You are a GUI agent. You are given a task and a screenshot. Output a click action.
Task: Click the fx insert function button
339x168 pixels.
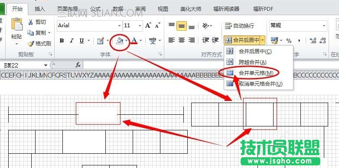tap(78, 65)
